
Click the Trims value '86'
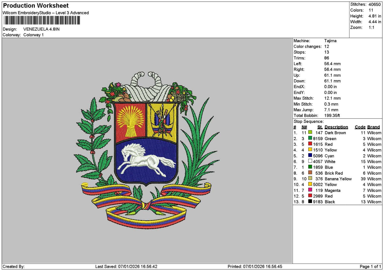327,58
